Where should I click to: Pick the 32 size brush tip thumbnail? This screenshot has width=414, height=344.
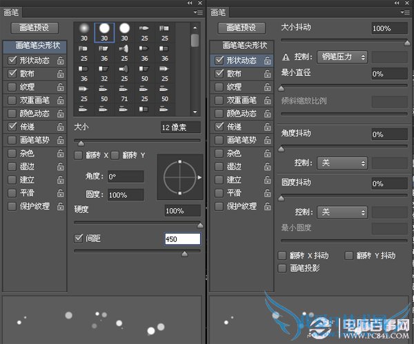coord(104,74)
